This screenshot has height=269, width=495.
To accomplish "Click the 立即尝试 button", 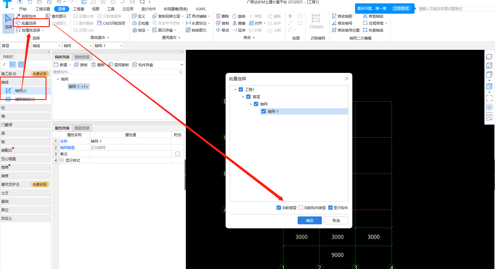I will pos(401,9).
